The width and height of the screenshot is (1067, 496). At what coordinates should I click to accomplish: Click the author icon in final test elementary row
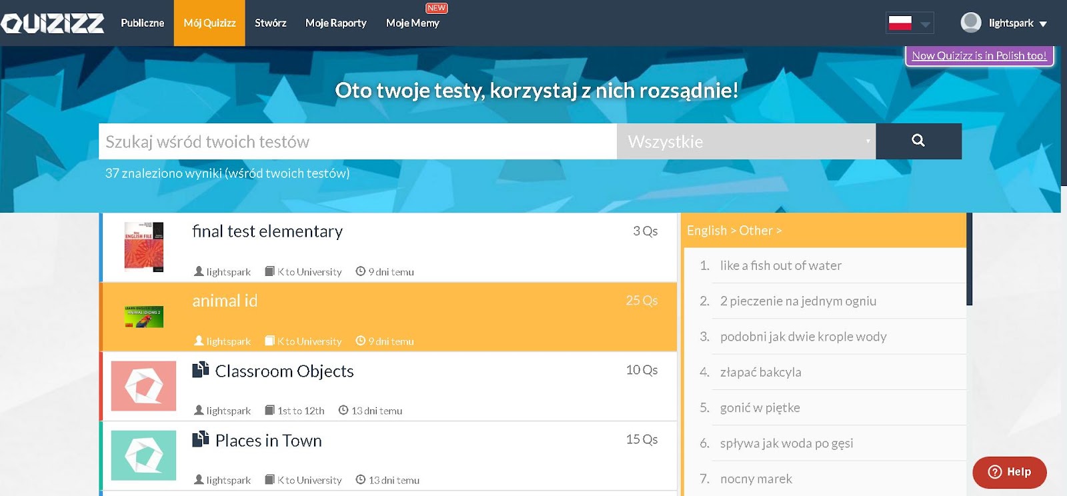tap(199, 271)
